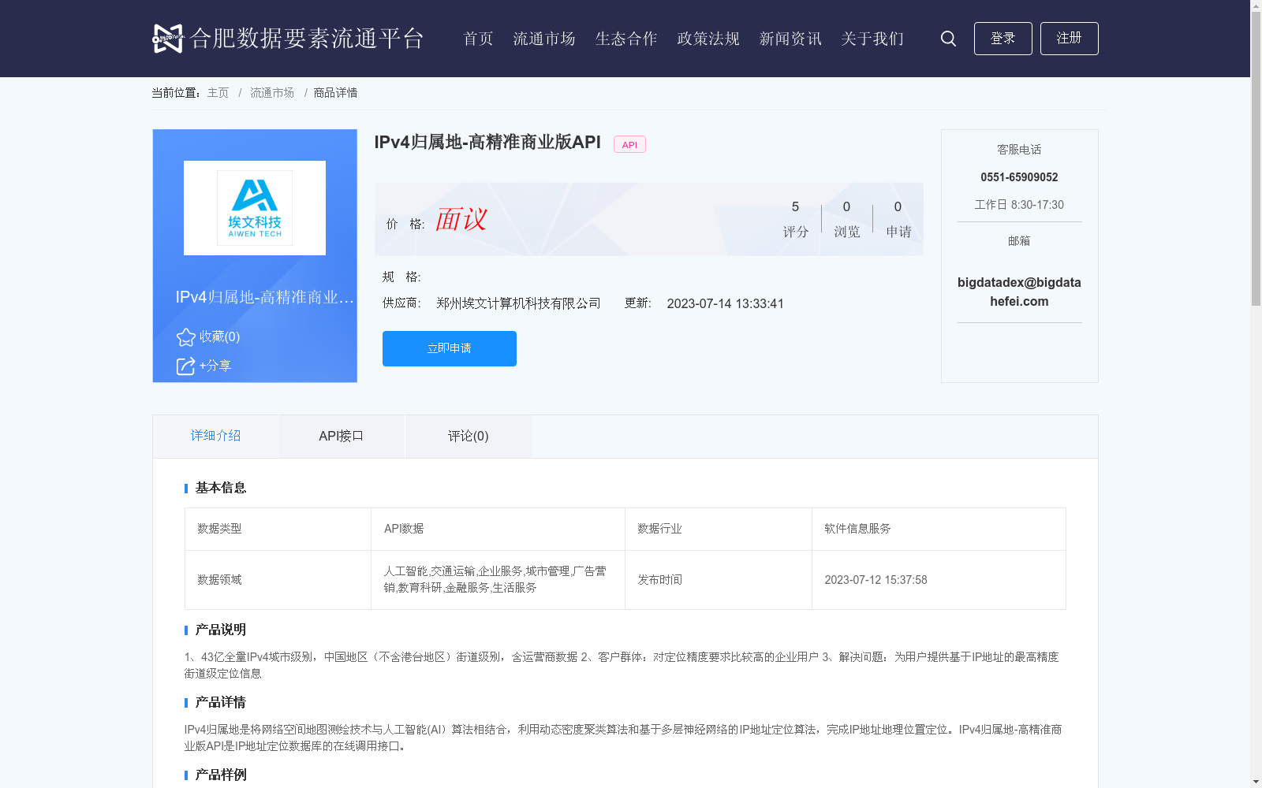Viewport: 1262px width, 788px height.
Task: Click the 基本信息 section heading
Action: tap(221, 488)
